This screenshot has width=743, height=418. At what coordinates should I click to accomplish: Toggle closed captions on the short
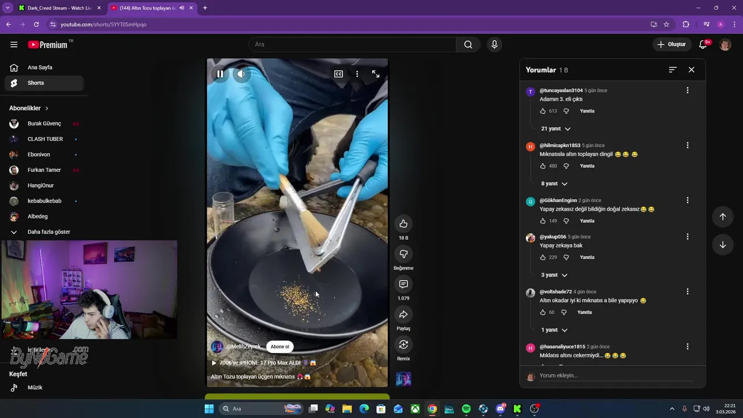coord(338,74)
